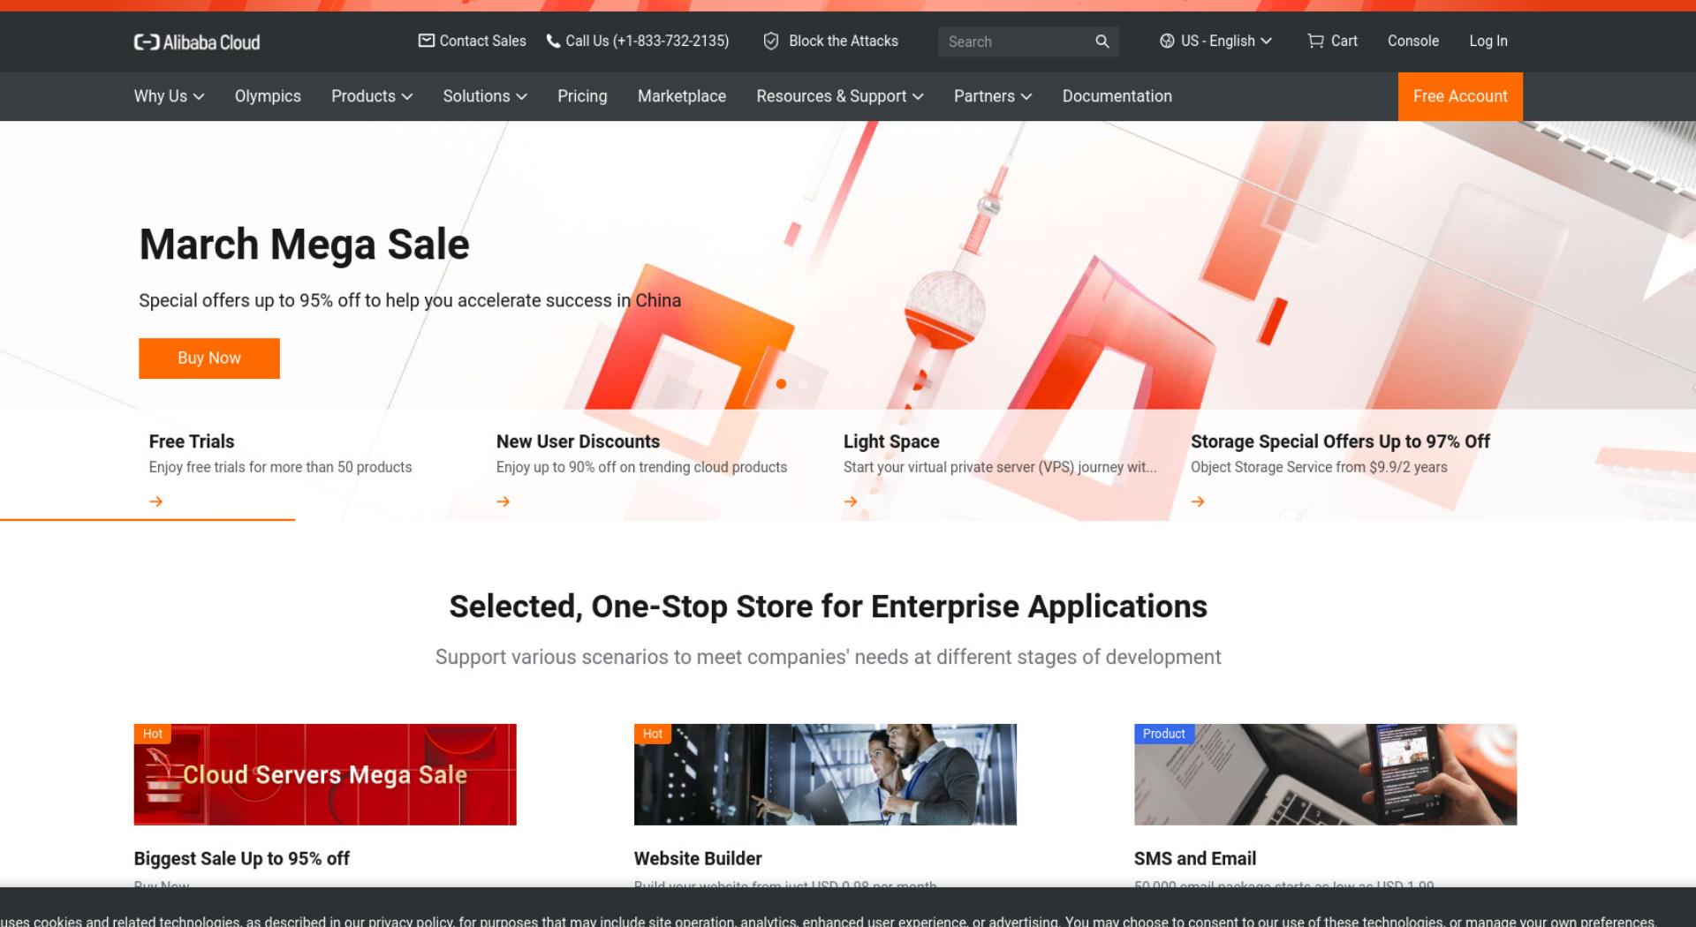Open the SMS and Email product image
This screenshot has height=927, width=1696.
click(x=1325, y=774)
